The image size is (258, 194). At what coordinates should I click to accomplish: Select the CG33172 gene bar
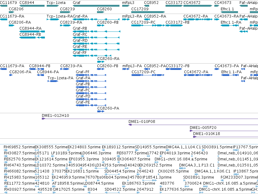pos(174,6)
